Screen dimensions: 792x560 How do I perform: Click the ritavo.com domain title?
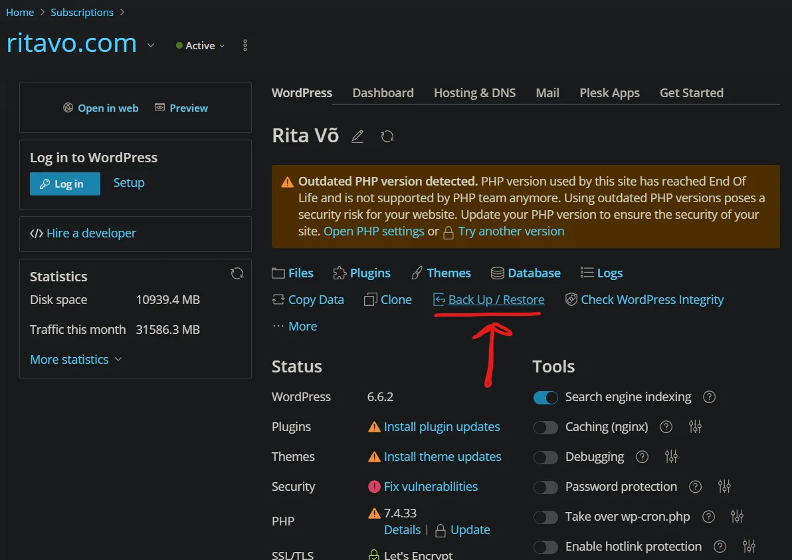pyautogui.click(x=72, y=43)
